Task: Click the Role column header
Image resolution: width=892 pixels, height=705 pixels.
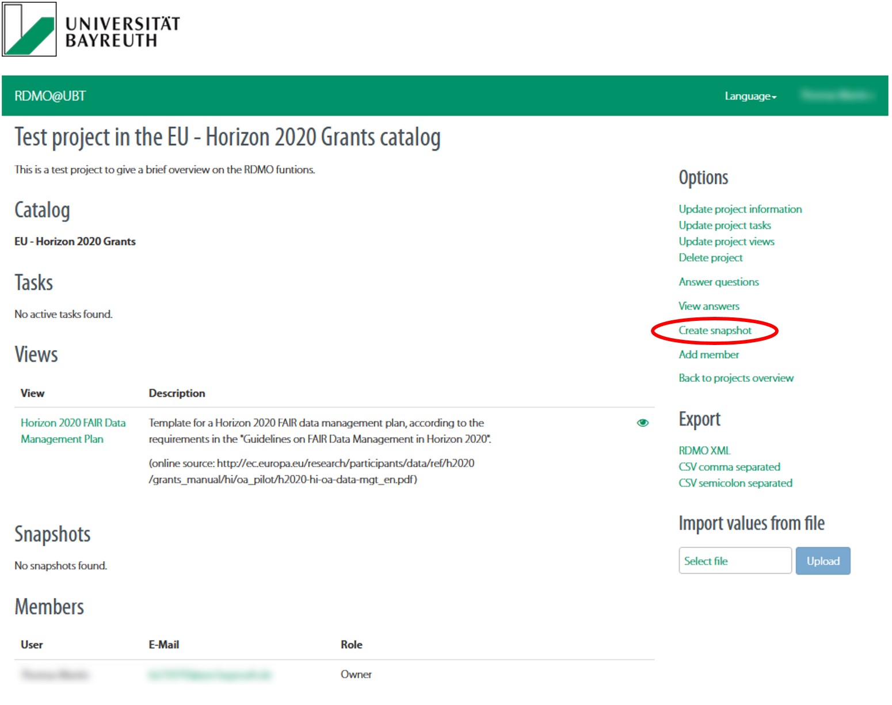Action: (x=351, y=645)
